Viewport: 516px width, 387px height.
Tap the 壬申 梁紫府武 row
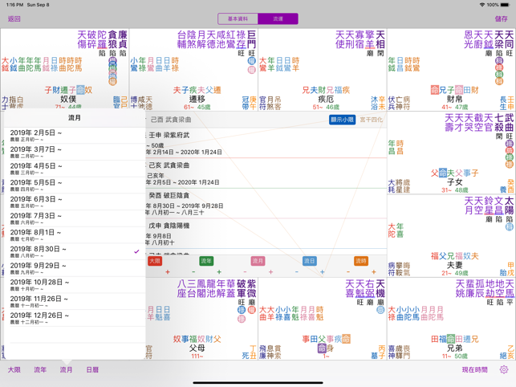point(266,143)
